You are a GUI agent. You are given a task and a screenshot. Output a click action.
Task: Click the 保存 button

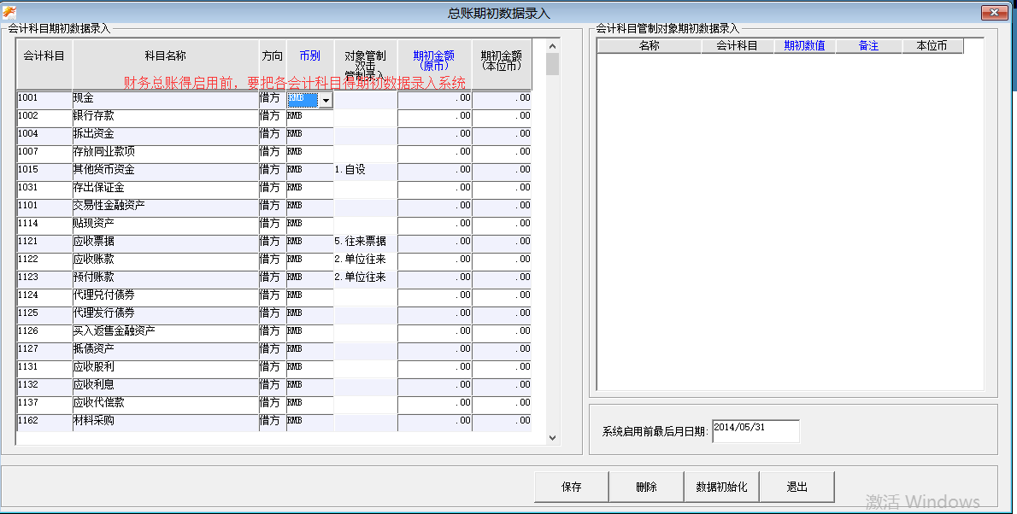coord(571,487)
